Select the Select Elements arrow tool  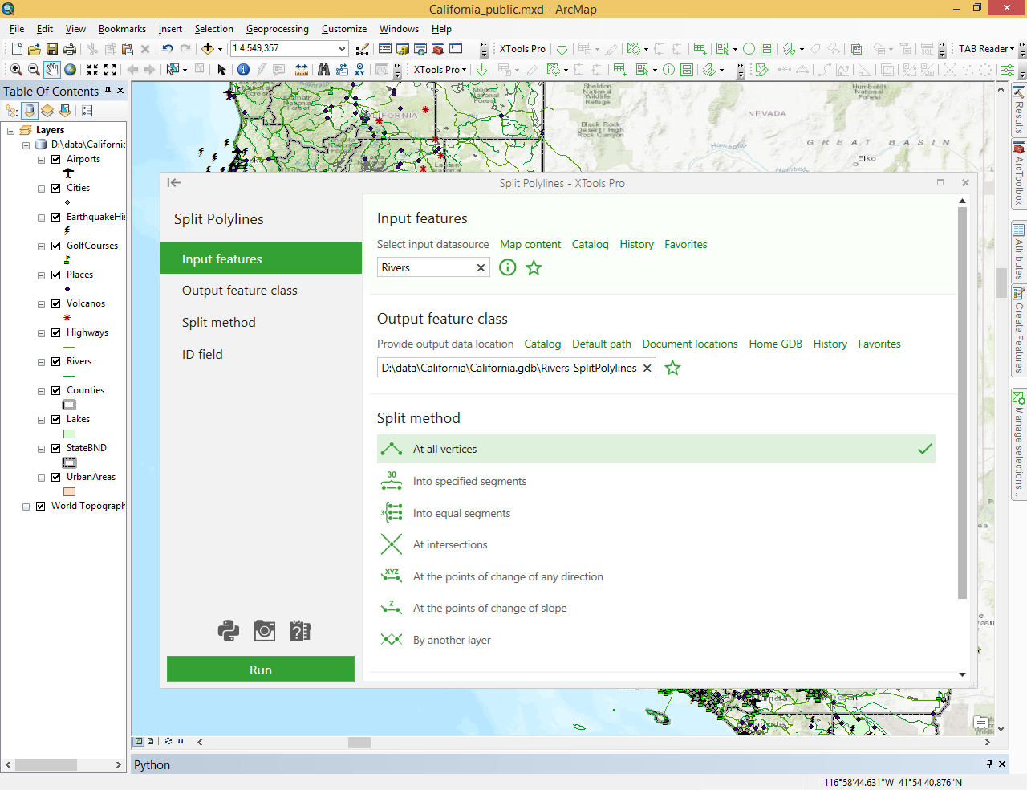tap(221, 70)
